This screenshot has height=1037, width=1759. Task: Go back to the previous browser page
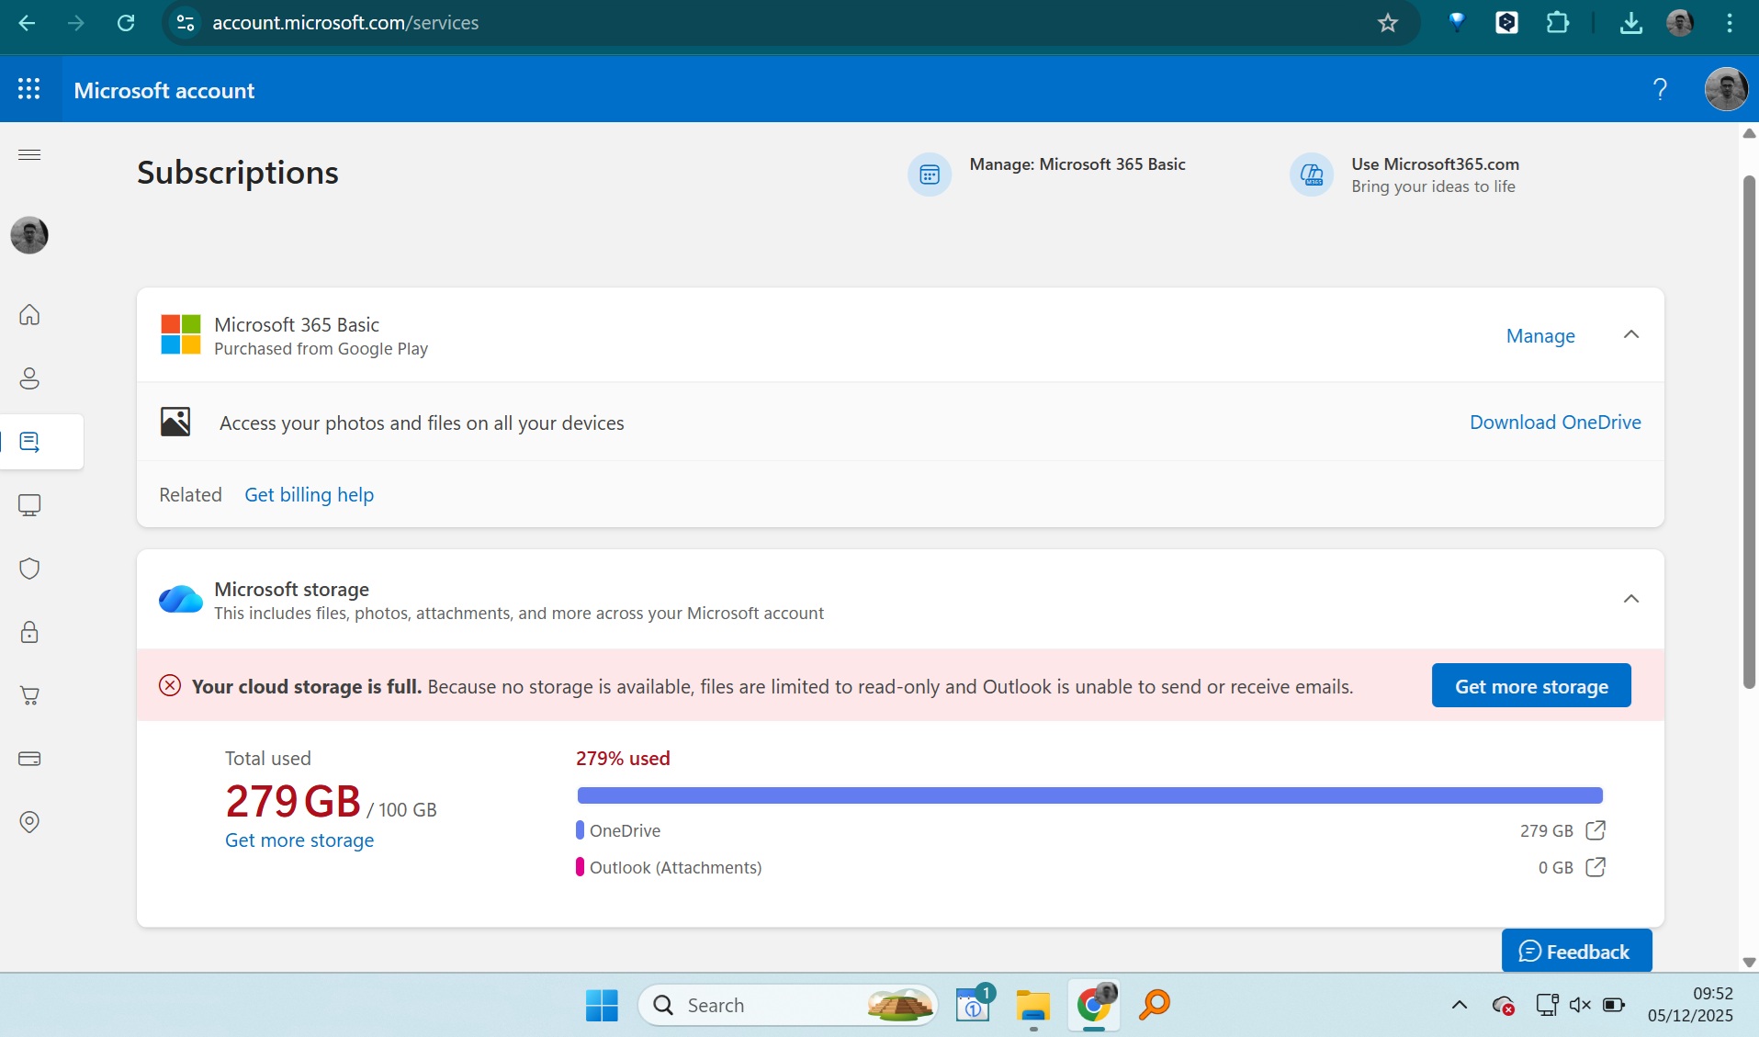pyautogui.click(x=27, y=23)
